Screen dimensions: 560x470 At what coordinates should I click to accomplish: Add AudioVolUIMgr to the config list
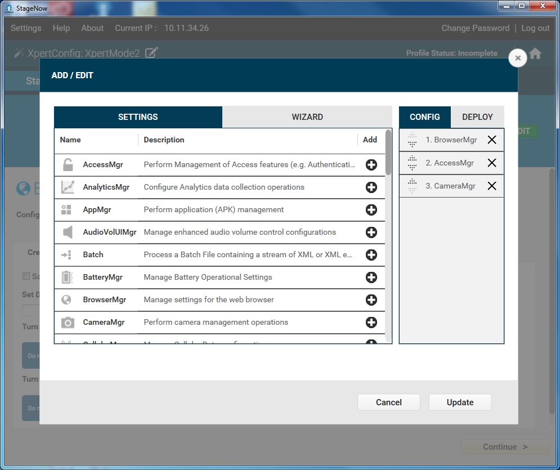[371, 232]
